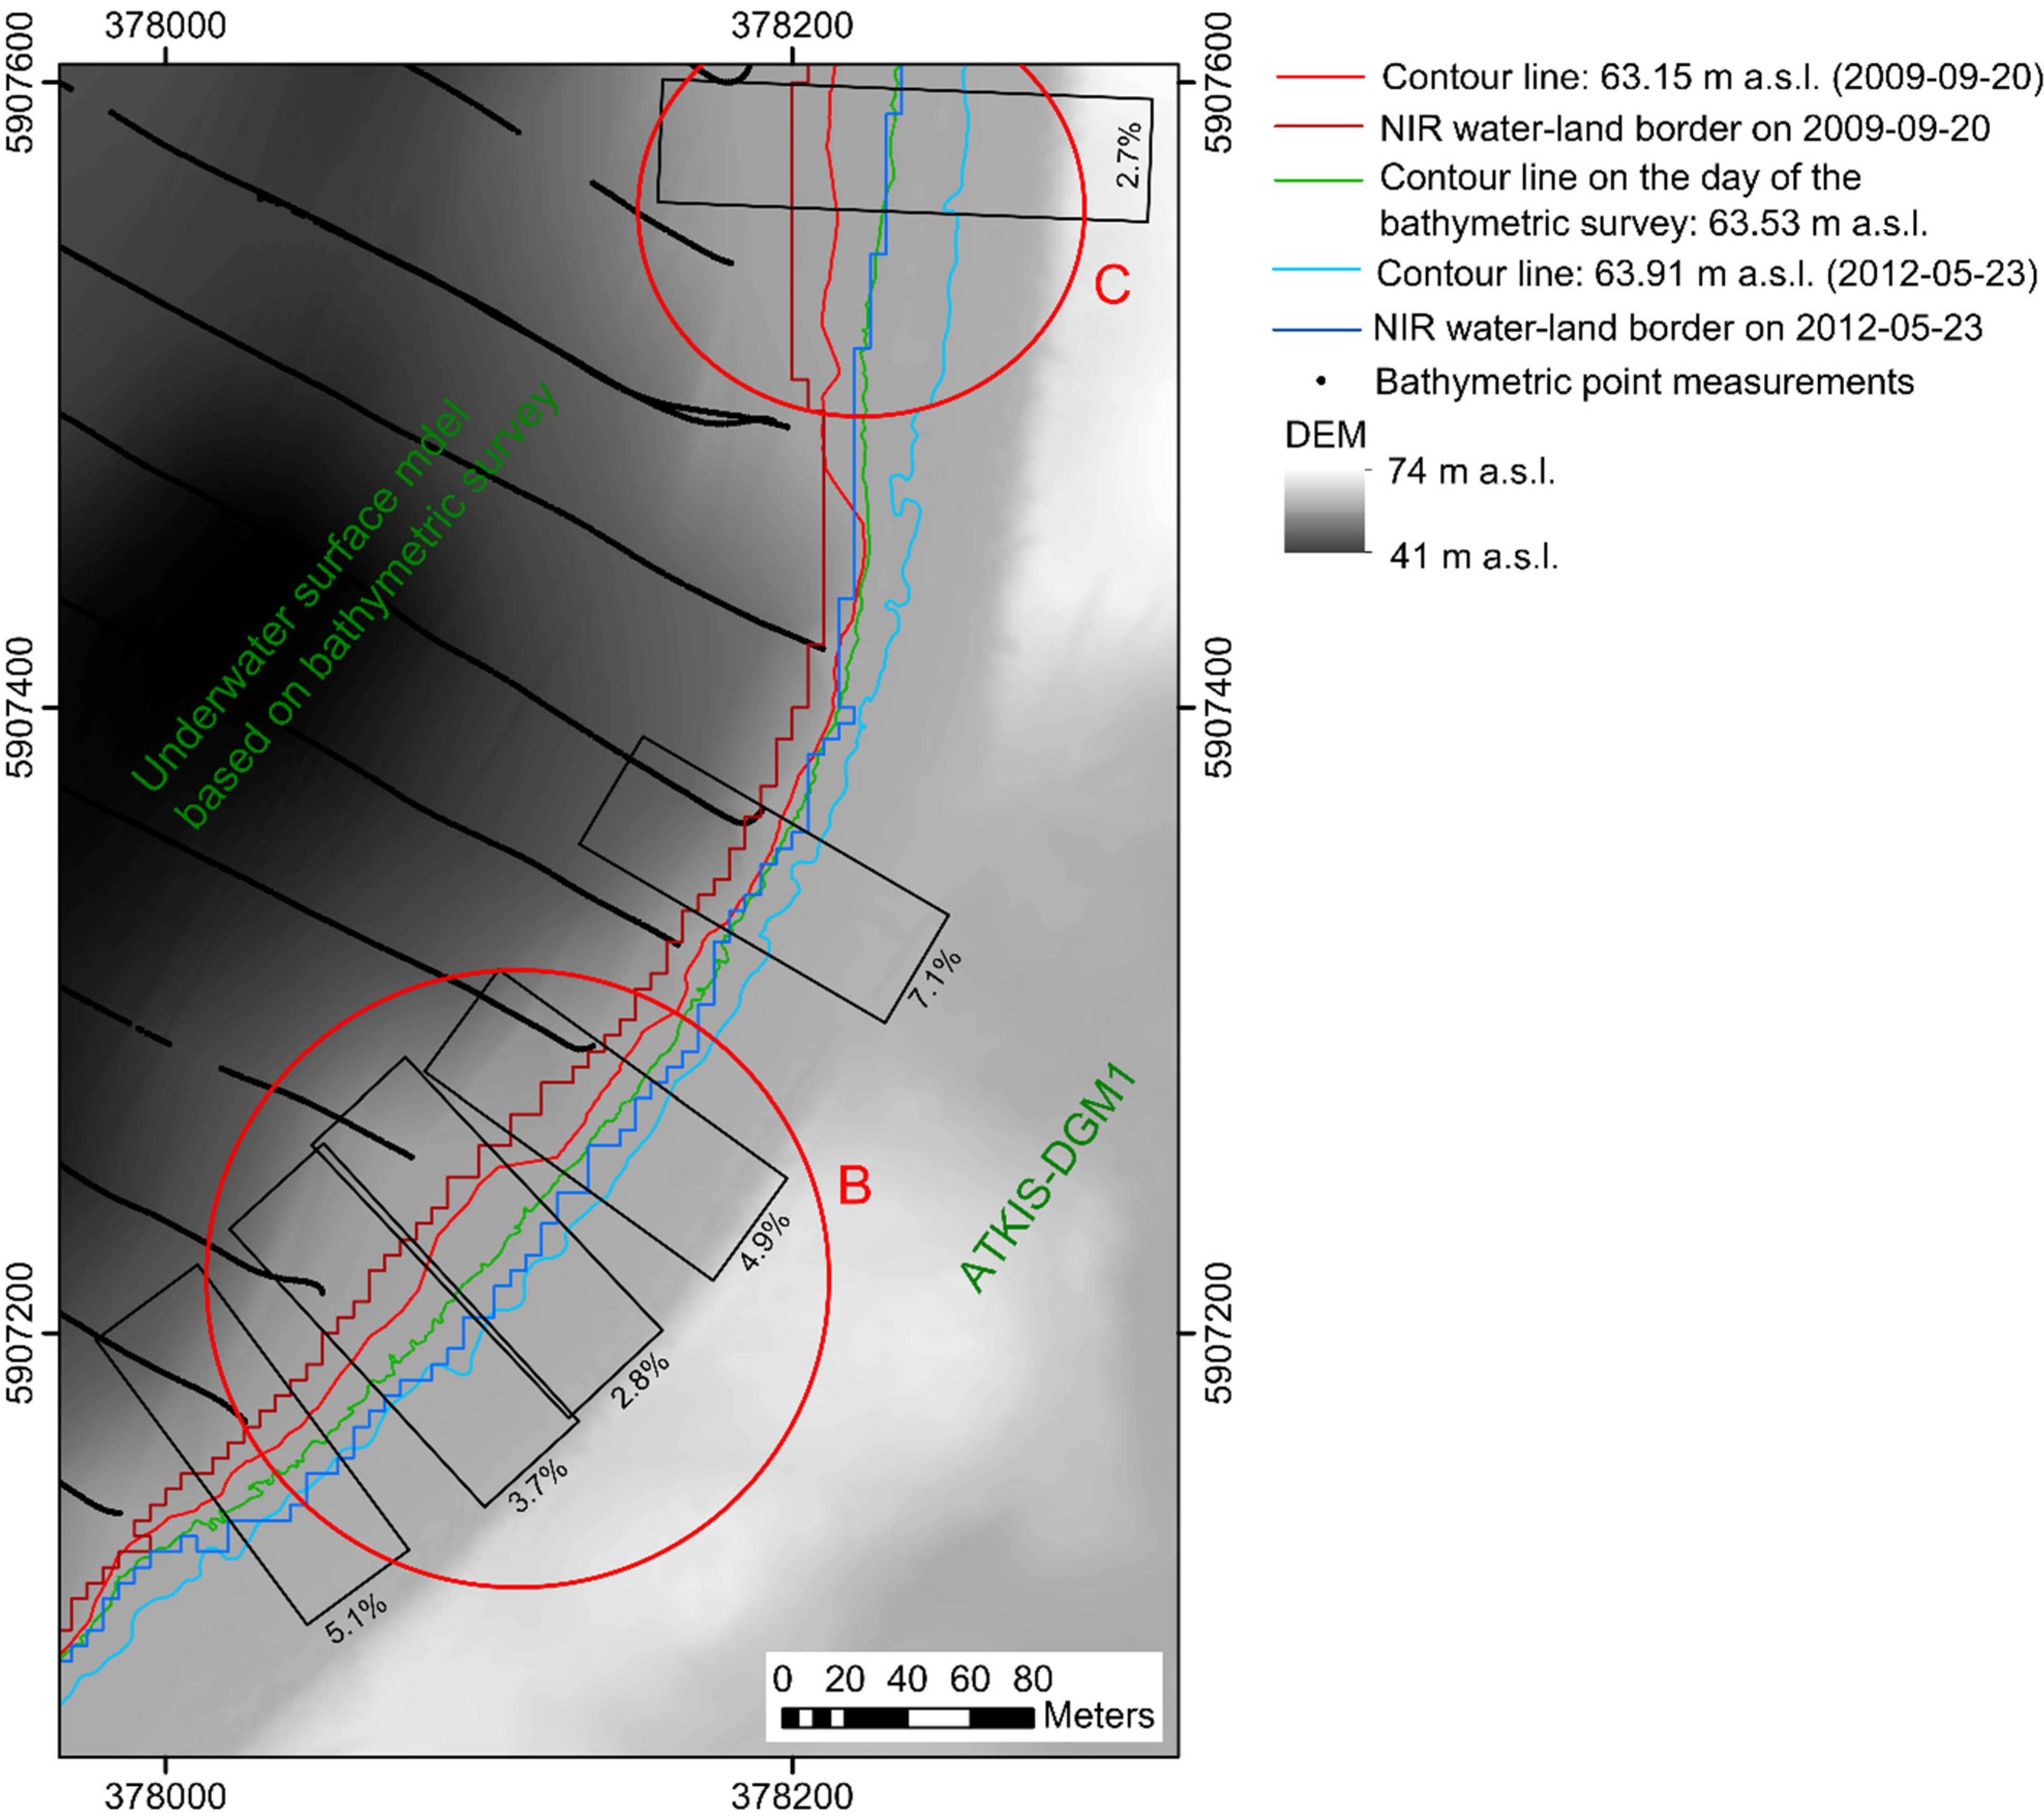
Task: Click legend text NIR water-land border 2012-05-23
Action: click(x=1677, y=327)
